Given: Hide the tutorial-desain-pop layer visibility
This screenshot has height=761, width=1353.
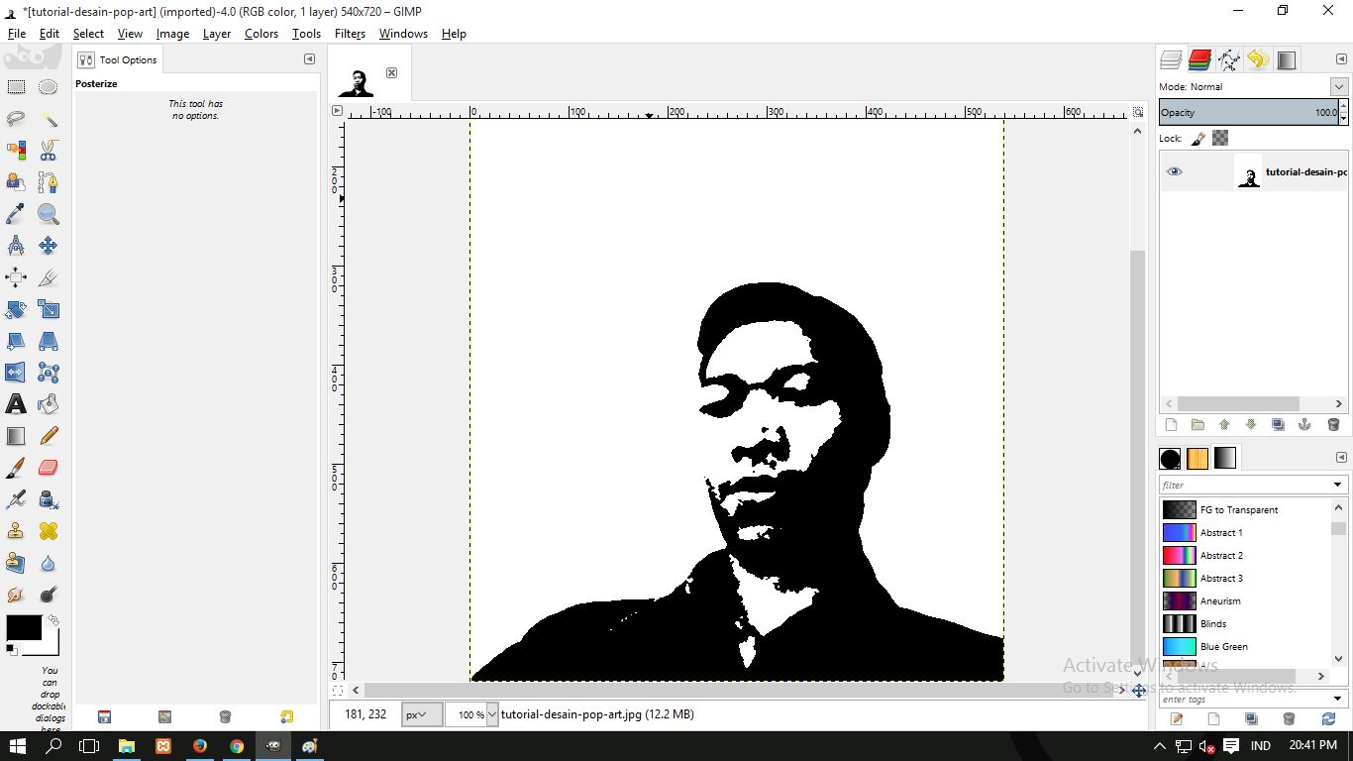Looking at the screenshot, I should [x=1175, y=171].
